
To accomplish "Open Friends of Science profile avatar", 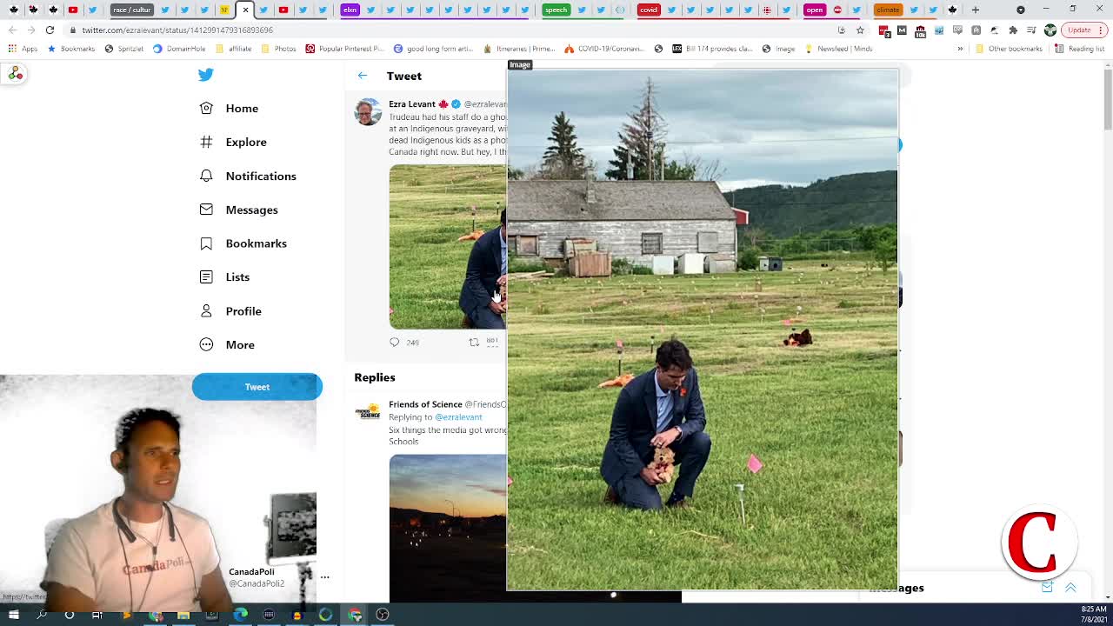I will [368, 411].
